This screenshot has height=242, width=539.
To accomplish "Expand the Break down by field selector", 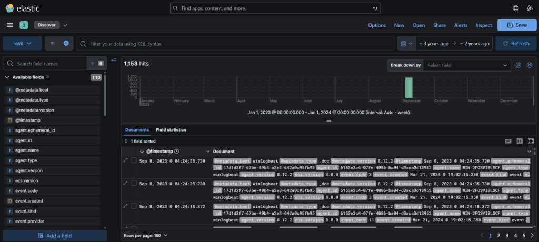I will tap(467, 65).
